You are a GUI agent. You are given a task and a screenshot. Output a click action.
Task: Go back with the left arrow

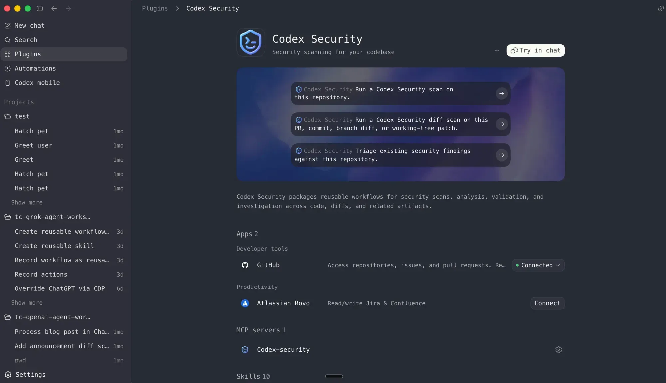54,8
